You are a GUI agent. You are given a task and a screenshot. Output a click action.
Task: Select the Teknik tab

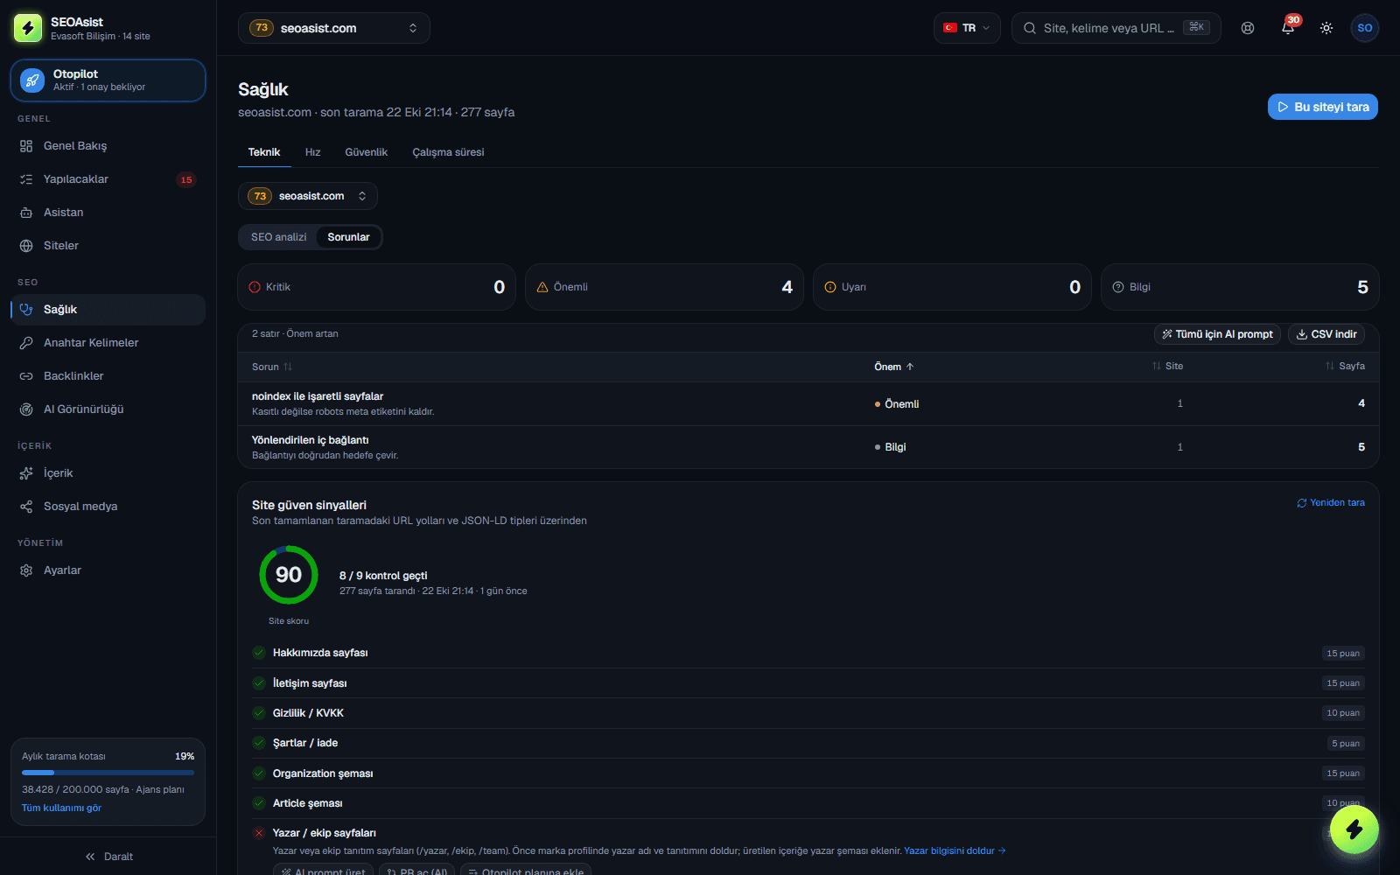[264, 152]
